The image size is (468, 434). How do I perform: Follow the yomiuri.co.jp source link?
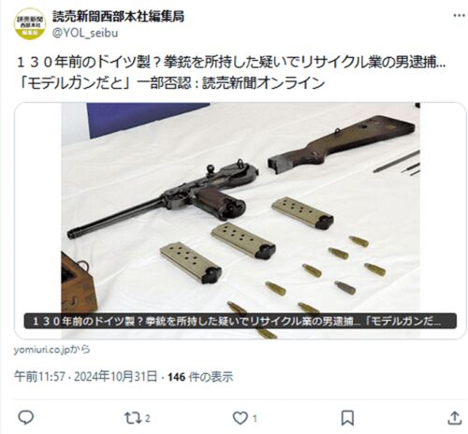coord(51,350)
